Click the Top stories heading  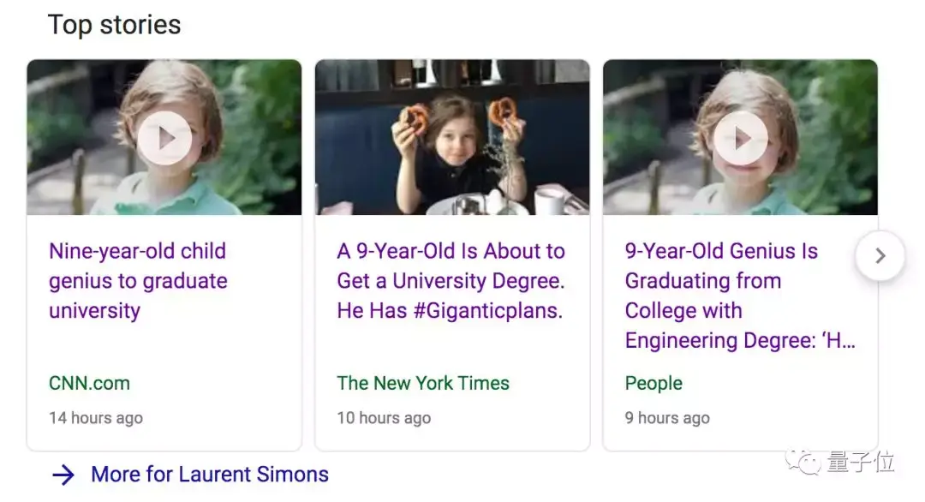[114, 25]
